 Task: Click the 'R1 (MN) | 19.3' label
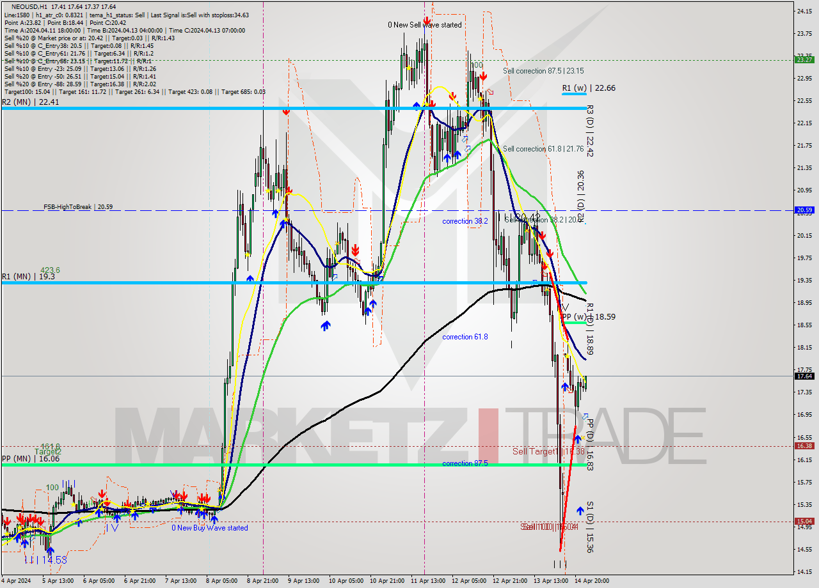coord(28,277)
